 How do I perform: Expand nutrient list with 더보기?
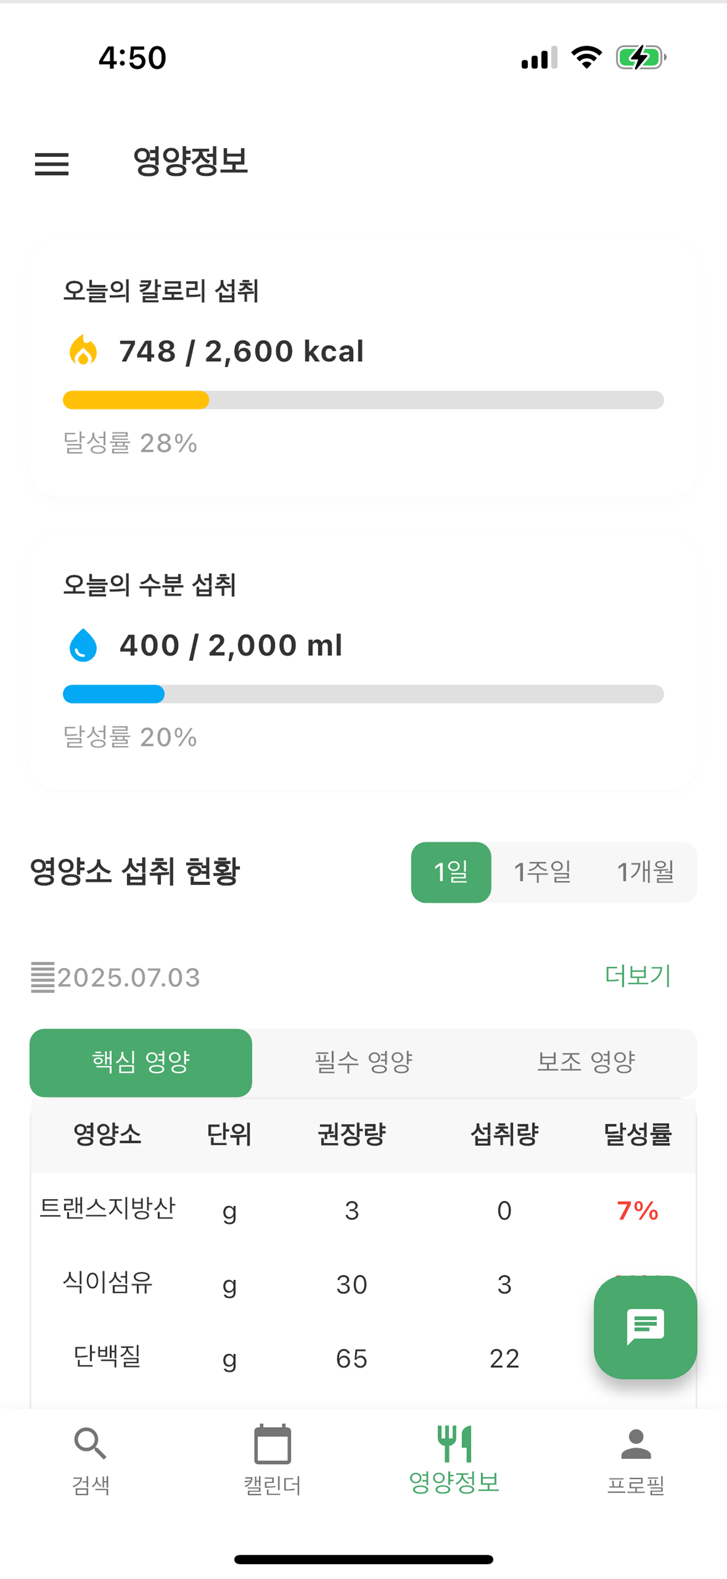(x=638, y=975)
